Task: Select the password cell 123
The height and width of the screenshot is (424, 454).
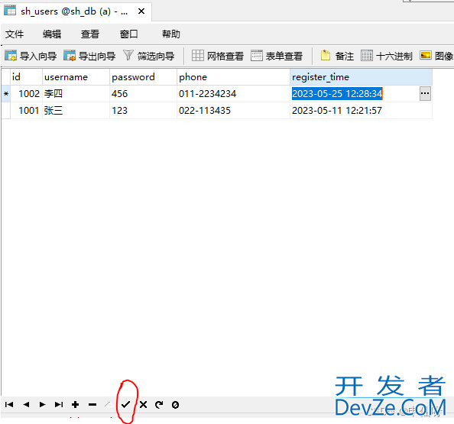Action: pos(143,111)
